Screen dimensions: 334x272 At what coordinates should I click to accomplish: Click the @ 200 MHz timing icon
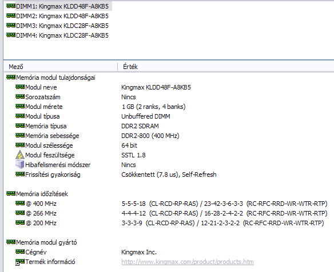pos(20,222)
